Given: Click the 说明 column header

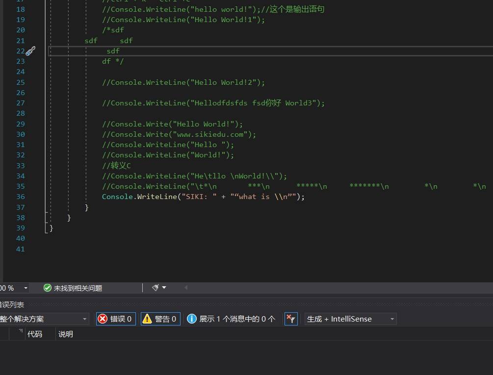Looking at the screenshot, I should click(65, 334).
